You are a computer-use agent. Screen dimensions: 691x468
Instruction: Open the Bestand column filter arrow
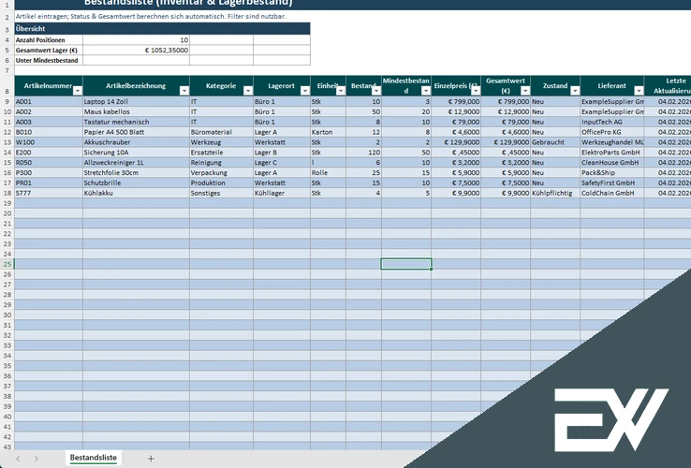tap(375, 91)
